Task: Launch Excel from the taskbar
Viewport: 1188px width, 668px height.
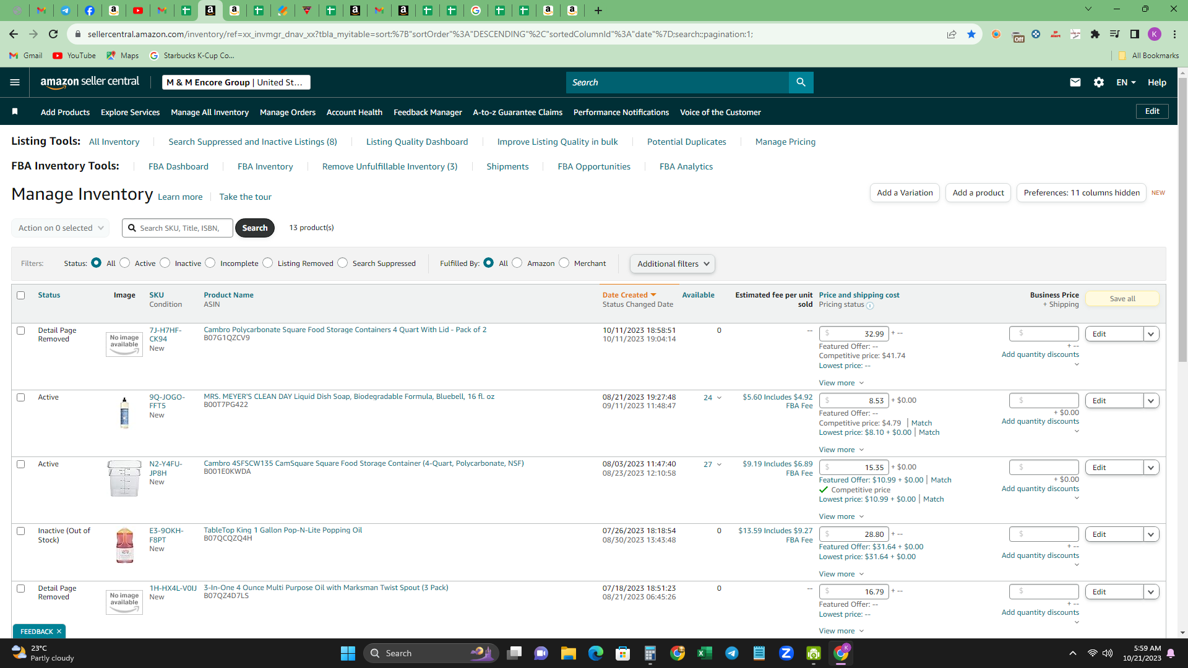Action: [705, 653]
